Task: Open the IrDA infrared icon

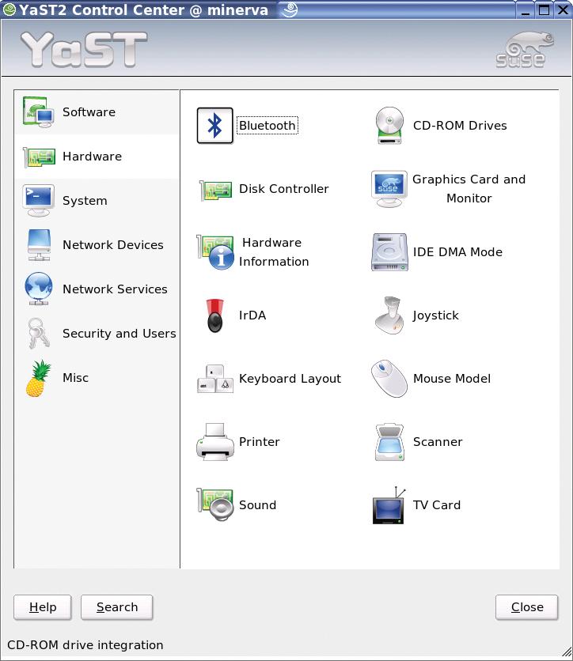Action: tap(214, 315)
